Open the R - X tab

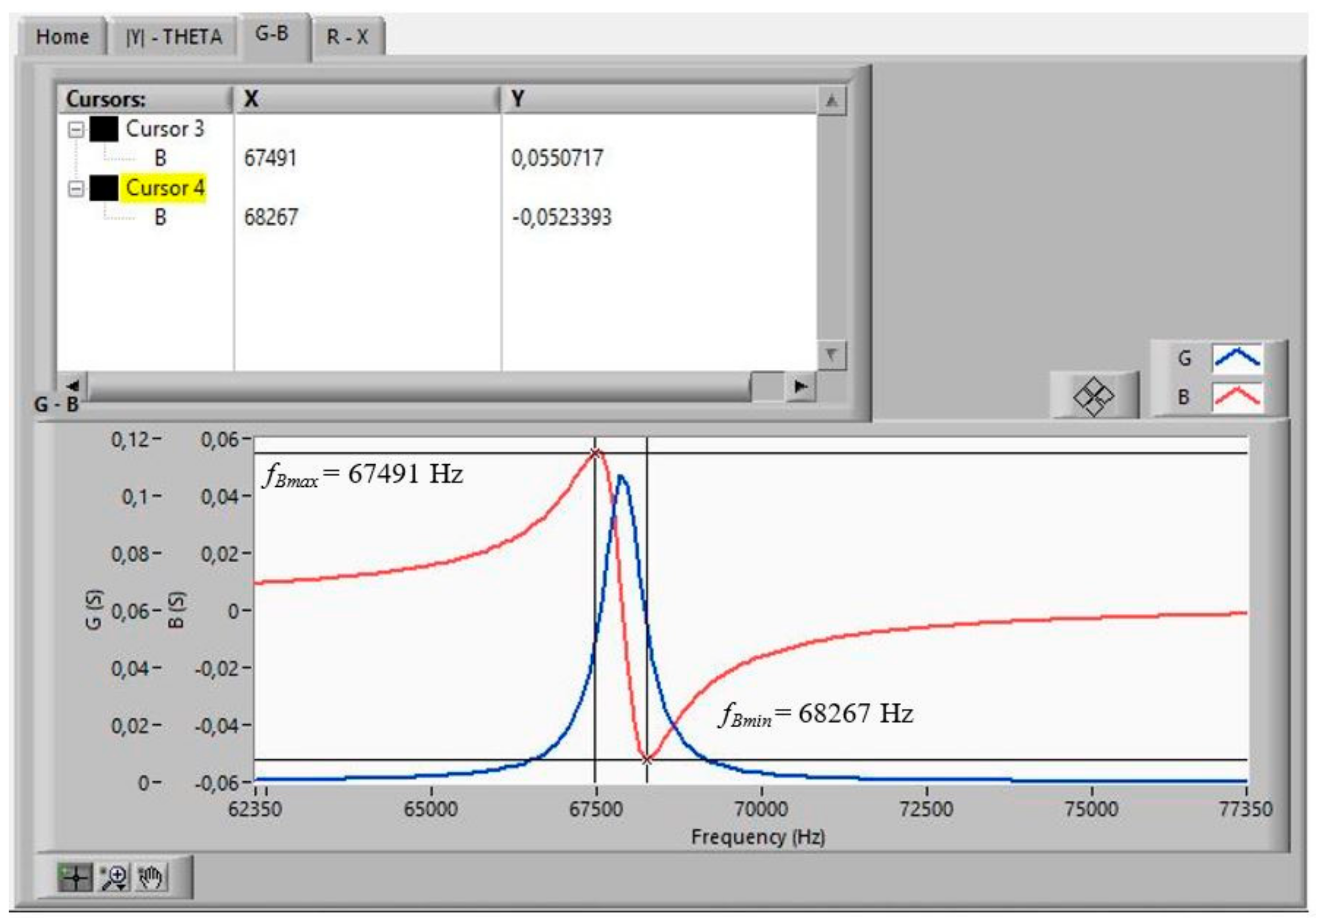coord(347,37)
